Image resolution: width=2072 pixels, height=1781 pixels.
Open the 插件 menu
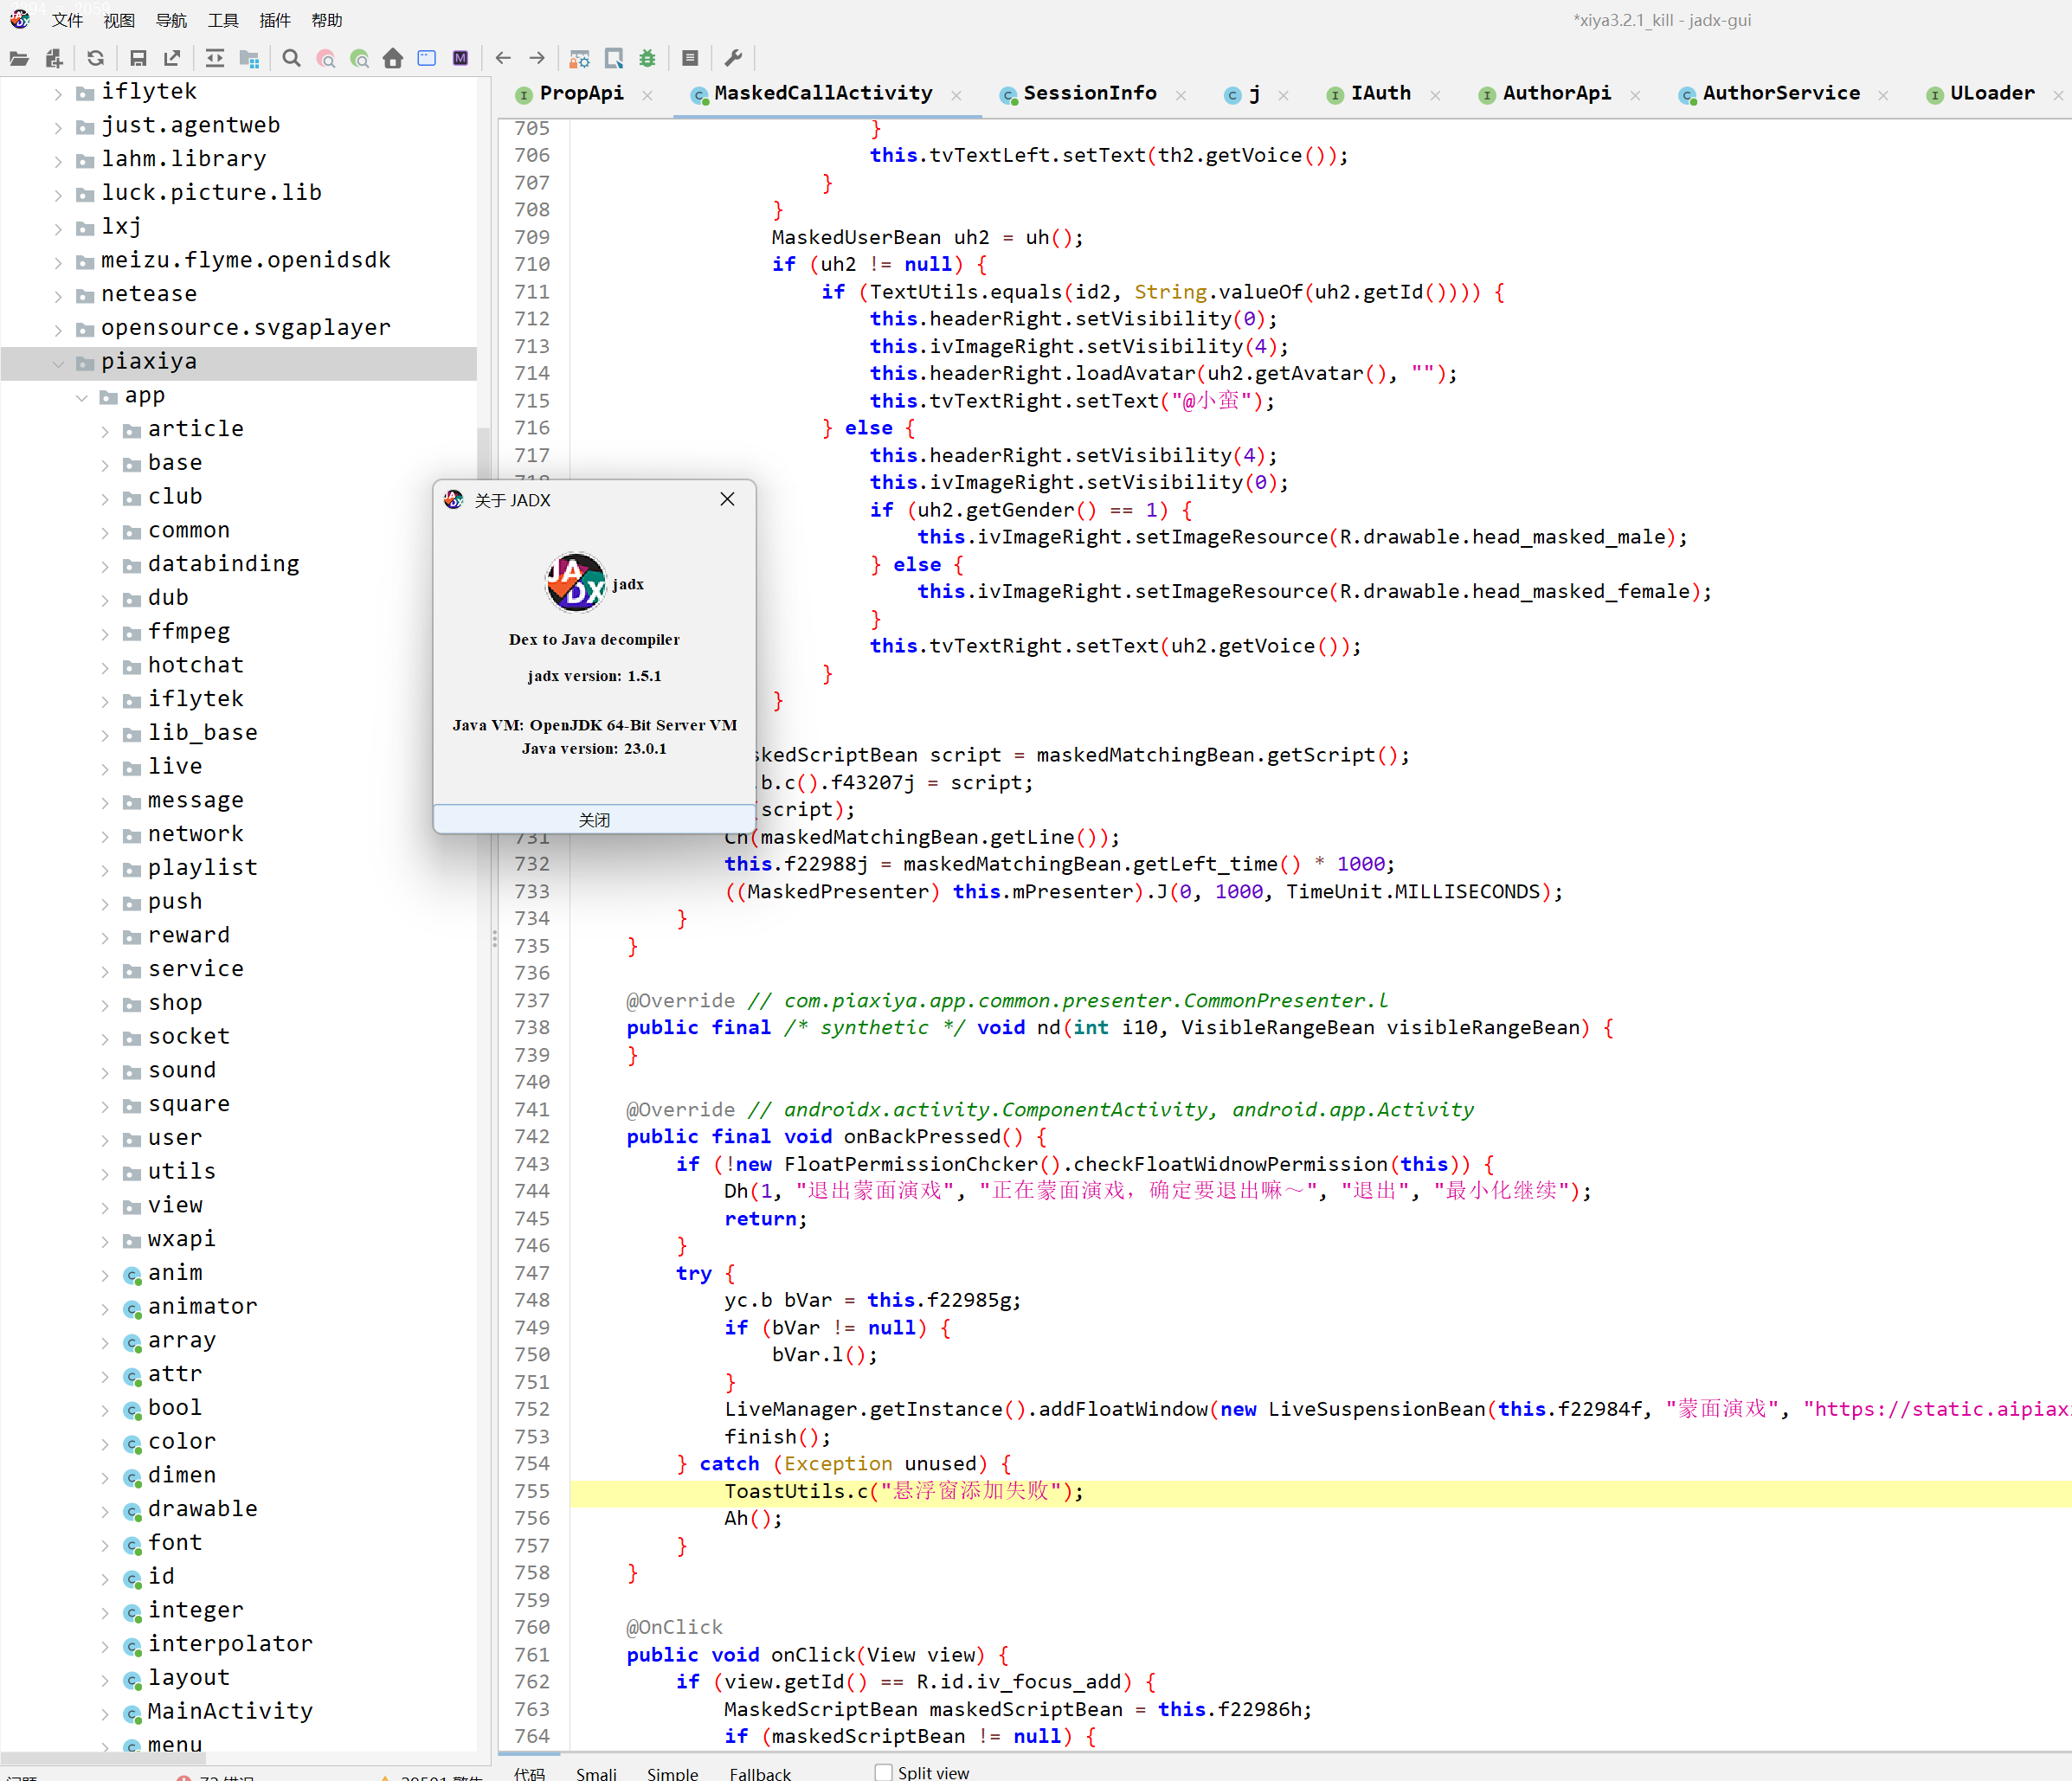[275, 20]
